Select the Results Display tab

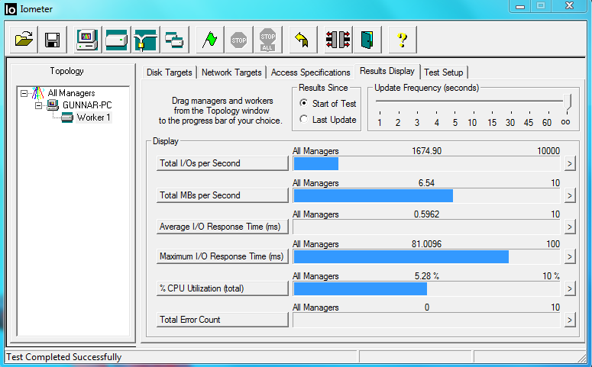pos(387,71)
